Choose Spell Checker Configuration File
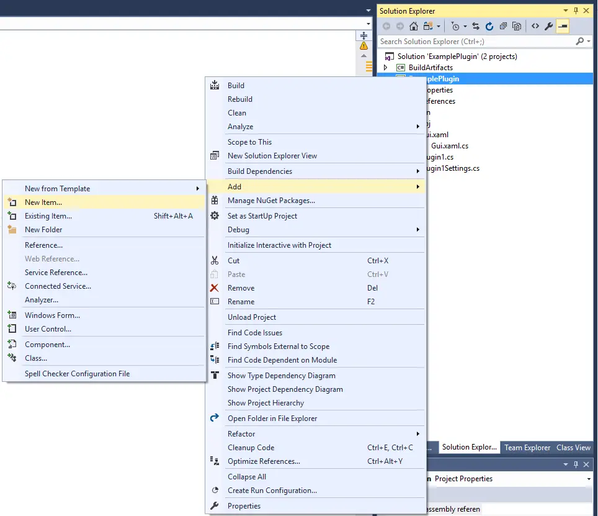Viewport: 598px width, 516px height. pyautogui.click(x=104, y=374)
